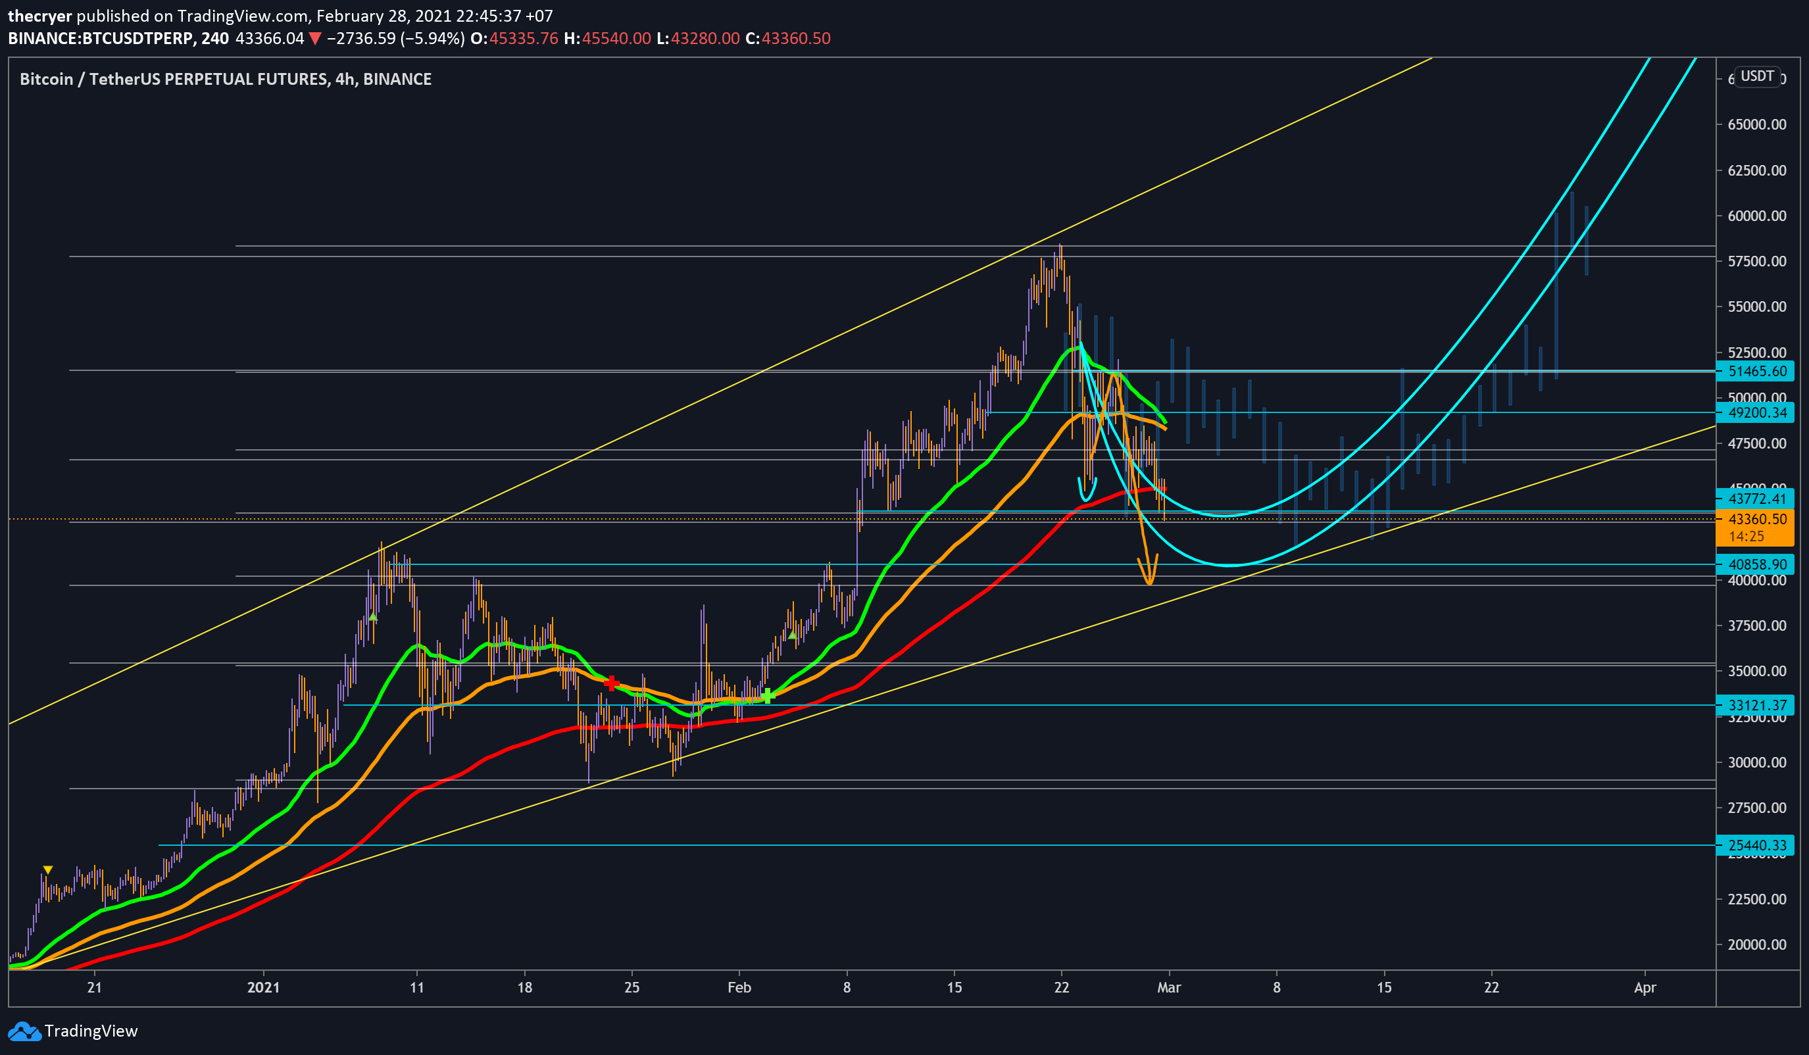Click the 20000.00 price axis tick
Viewport: 1809px width, 1055px height.
(x=1756, y=945)
